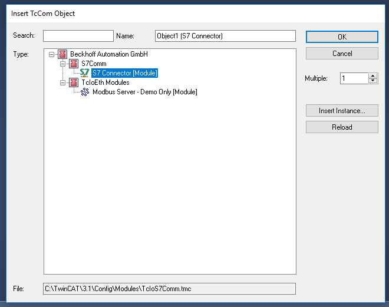This screenshot has width=389, height=307.
Task: Collapse the Beckhoff Automation GmbH node
Action: (51, 54)
